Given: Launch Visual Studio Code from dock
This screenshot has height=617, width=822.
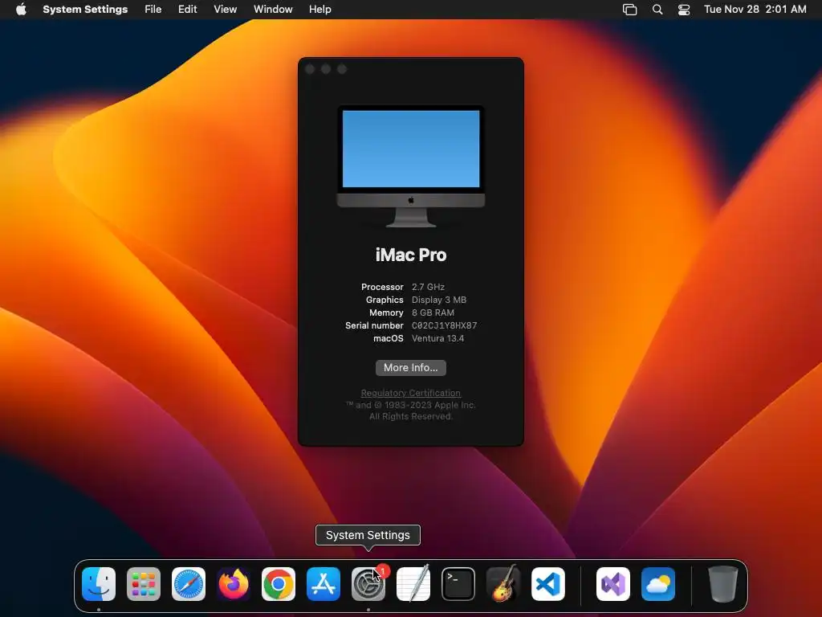Looking at the screenshot, I should tap(547, 584).
